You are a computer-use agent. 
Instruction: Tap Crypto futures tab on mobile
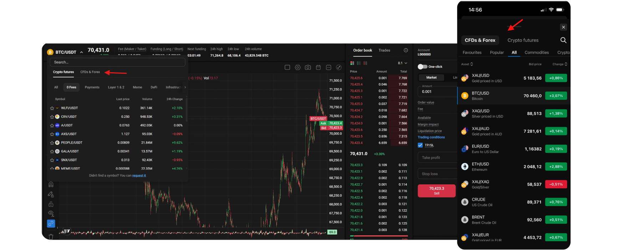pyautogui.click(x=523, y=40)
